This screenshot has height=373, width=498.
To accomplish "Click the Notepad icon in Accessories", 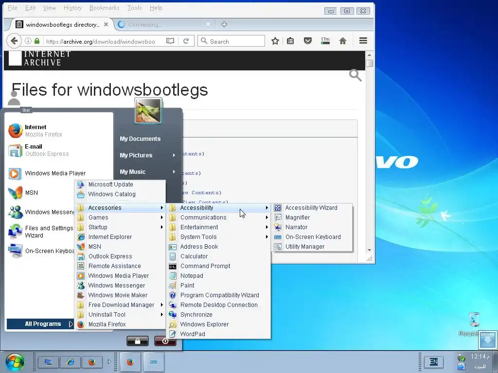I will [173, 276].
